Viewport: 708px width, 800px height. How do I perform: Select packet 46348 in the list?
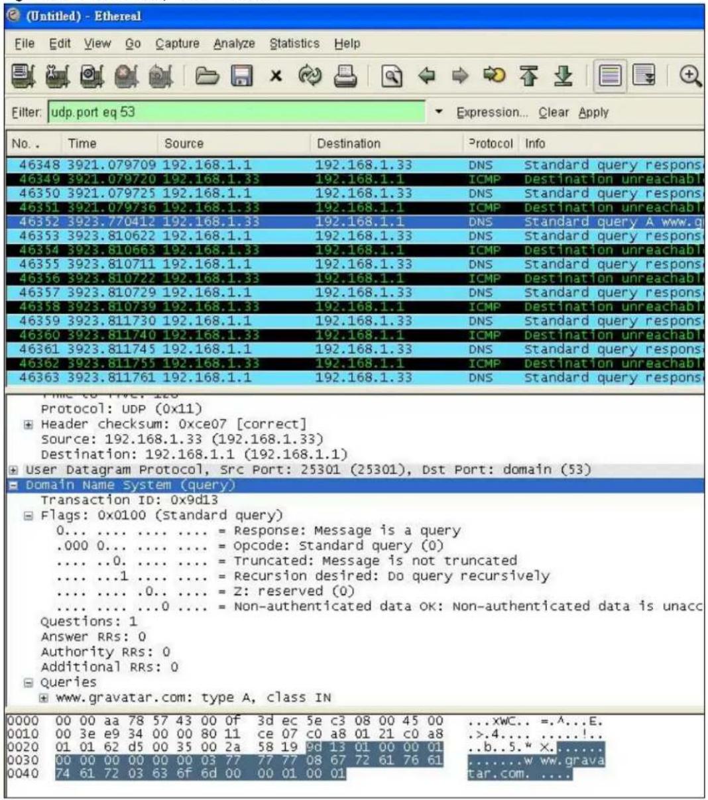(355, 165)
